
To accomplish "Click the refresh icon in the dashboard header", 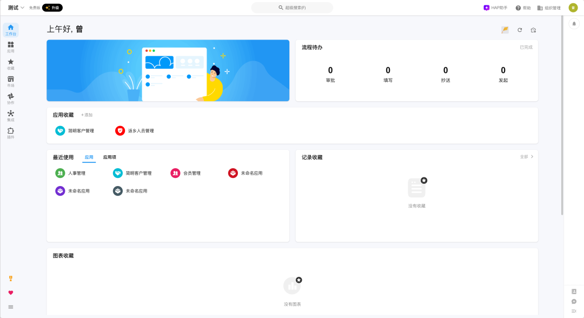I will tap(520, 30).
